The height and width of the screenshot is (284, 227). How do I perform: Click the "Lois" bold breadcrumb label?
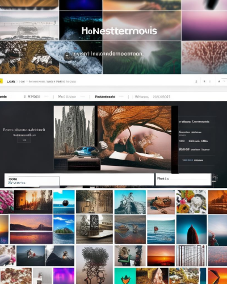coord(11,82)
